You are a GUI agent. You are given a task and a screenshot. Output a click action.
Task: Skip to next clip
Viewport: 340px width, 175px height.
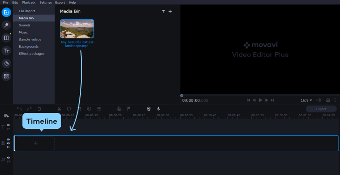272,100
